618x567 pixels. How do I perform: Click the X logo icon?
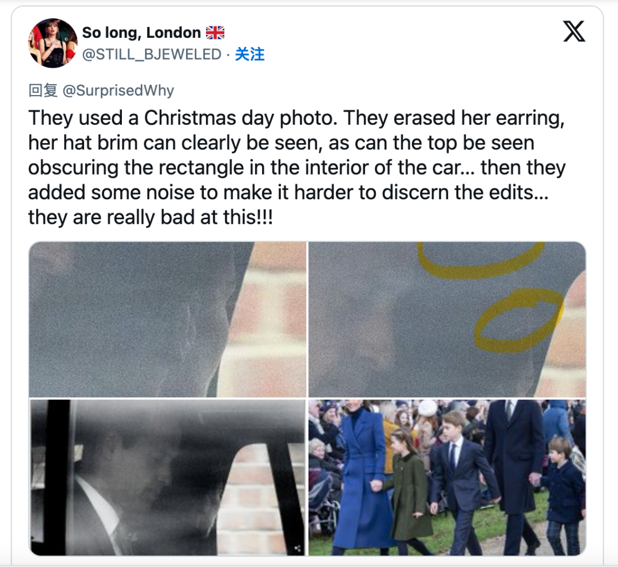point(574,31)
